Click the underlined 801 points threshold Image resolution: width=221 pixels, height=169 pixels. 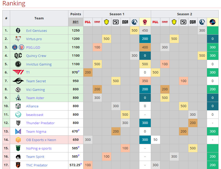coord(76,22)
